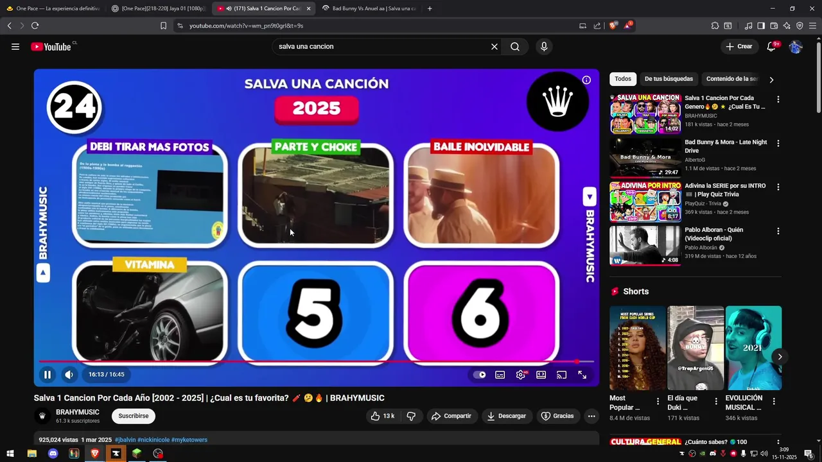Screen dimensions: 822x462
Task: Play Salva 1 Cancion Por Cada Genero thumbnail
Action: pyautogui.click(x=645, y=114)
